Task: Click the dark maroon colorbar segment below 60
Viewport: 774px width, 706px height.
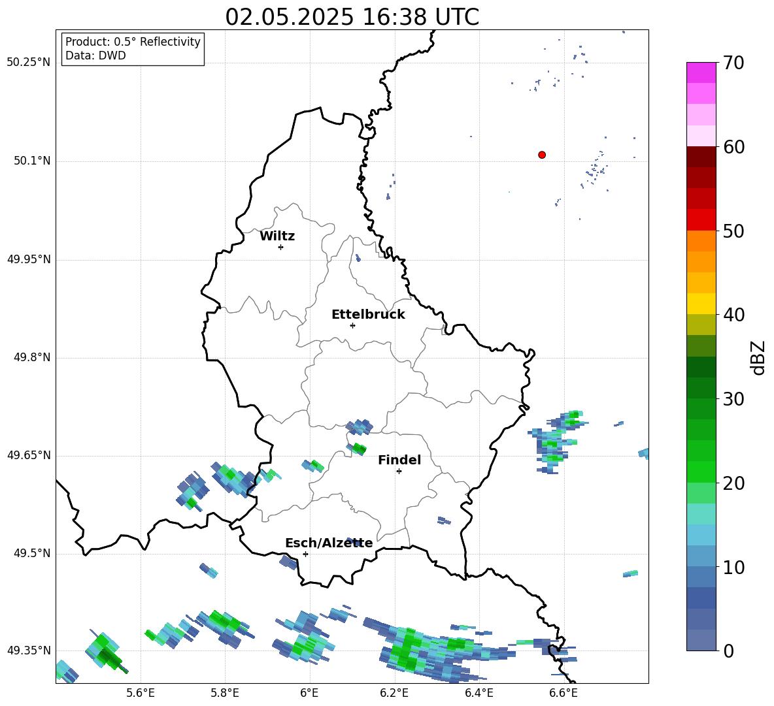Action: pos(701,157)
